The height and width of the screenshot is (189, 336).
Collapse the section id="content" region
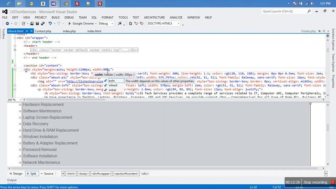coord(15,66)
